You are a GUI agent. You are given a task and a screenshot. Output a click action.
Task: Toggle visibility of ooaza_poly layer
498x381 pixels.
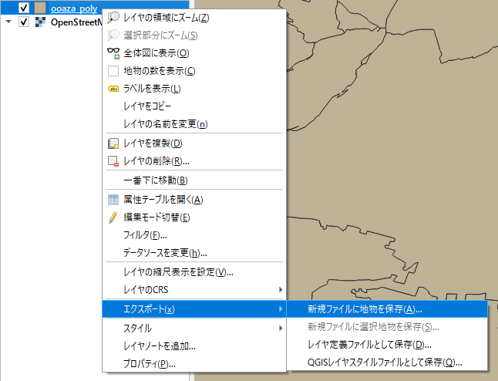tap(23, 7)
